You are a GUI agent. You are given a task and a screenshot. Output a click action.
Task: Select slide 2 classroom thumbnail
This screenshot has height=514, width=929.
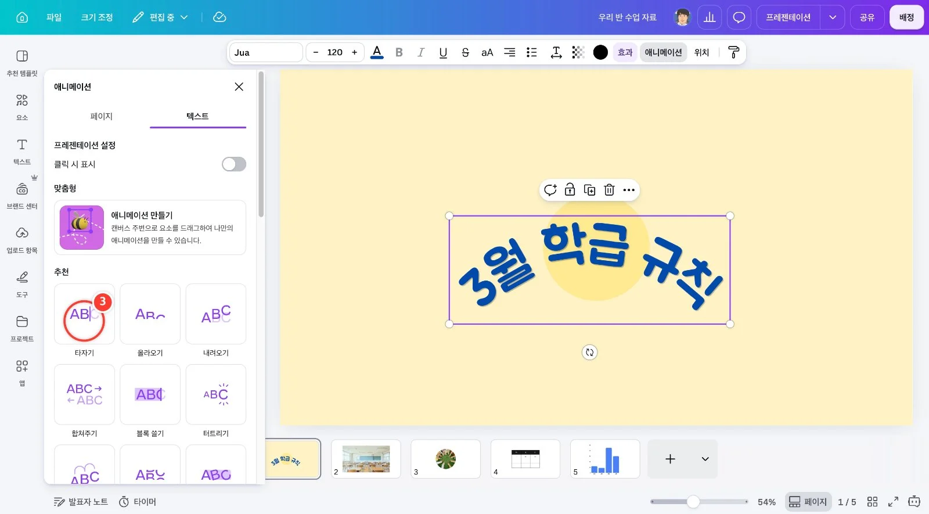(x=366, y=459)
